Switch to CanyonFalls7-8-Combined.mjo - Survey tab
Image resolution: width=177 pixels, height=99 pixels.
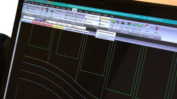tap(77, 31)
